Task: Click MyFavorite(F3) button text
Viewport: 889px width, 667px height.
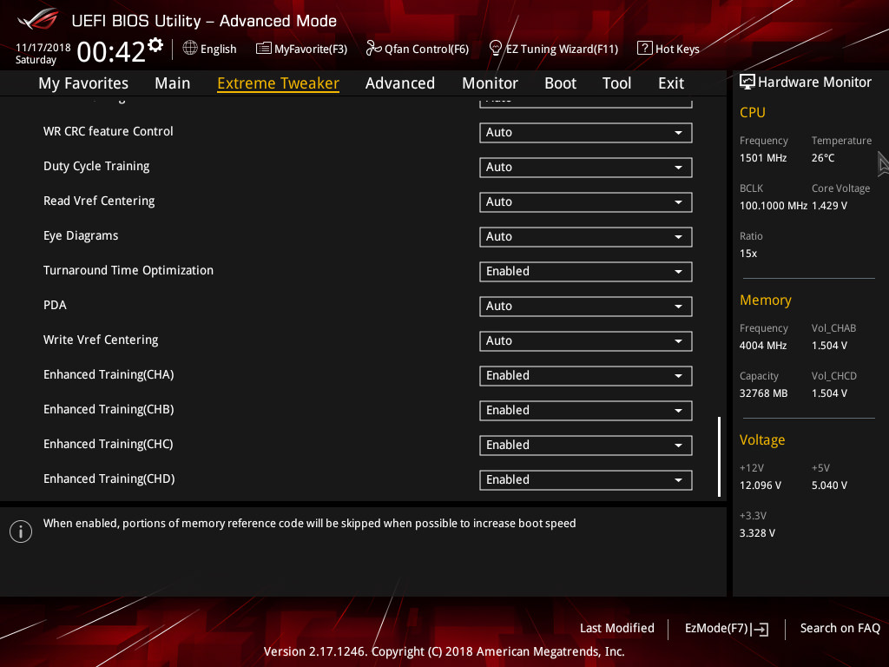Action: tap(311, 49)
